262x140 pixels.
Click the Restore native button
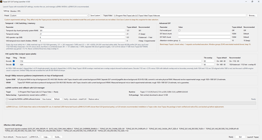[x=94, y=99]
